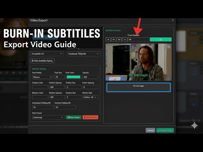Click the "Subtitle Styling" section heading
Viewport: 203px width, 152px height.
coord(39,69)
